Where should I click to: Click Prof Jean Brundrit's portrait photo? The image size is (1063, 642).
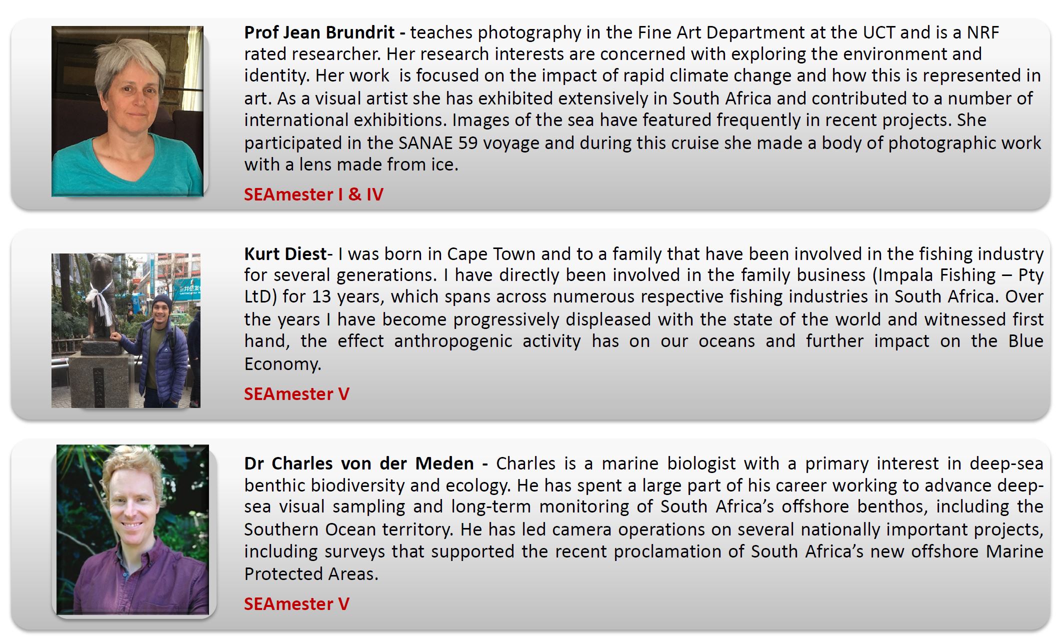127,111
